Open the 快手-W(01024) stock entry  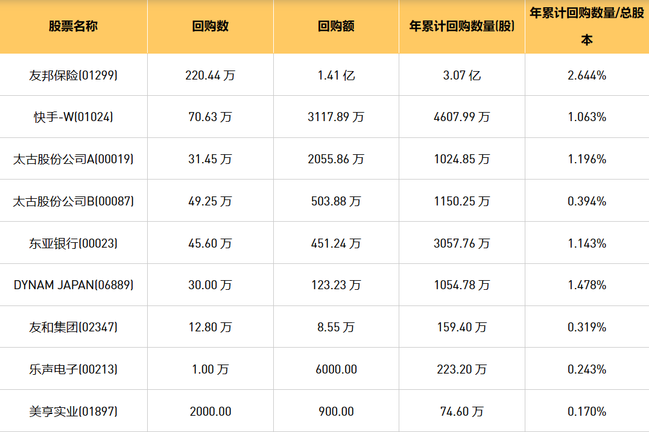73,117
